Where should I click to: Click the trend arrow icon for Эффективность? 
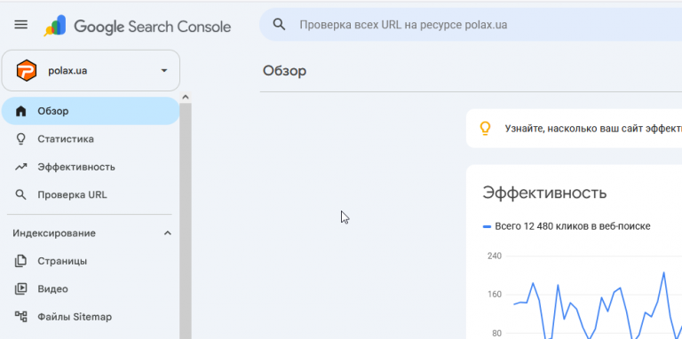[x=21, y=167]
